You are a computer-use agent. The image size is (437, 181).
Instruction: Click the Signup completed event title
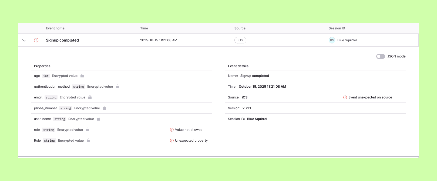pyautogui.click(x=62, y=40)
